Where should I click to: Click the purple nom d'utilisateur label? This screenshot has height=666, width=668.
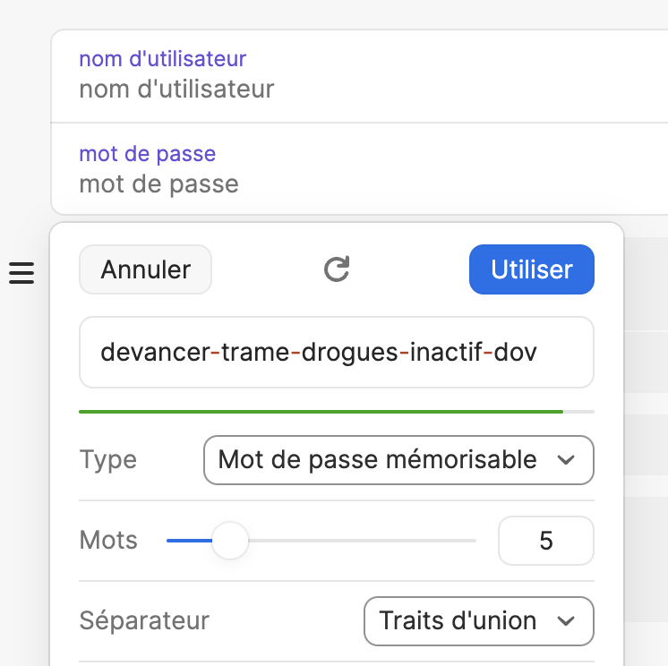[x=163, y=59]
